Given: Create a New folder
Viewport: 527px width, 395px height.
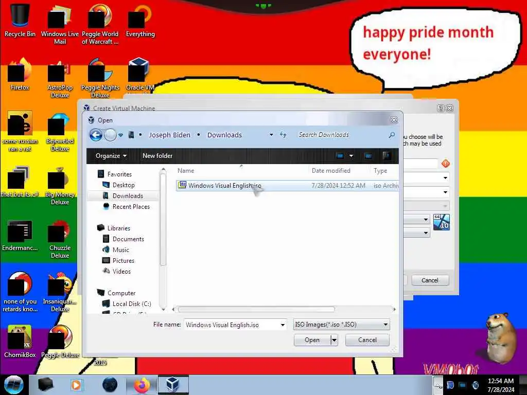Looking at the screenshot, I should 157,156.
